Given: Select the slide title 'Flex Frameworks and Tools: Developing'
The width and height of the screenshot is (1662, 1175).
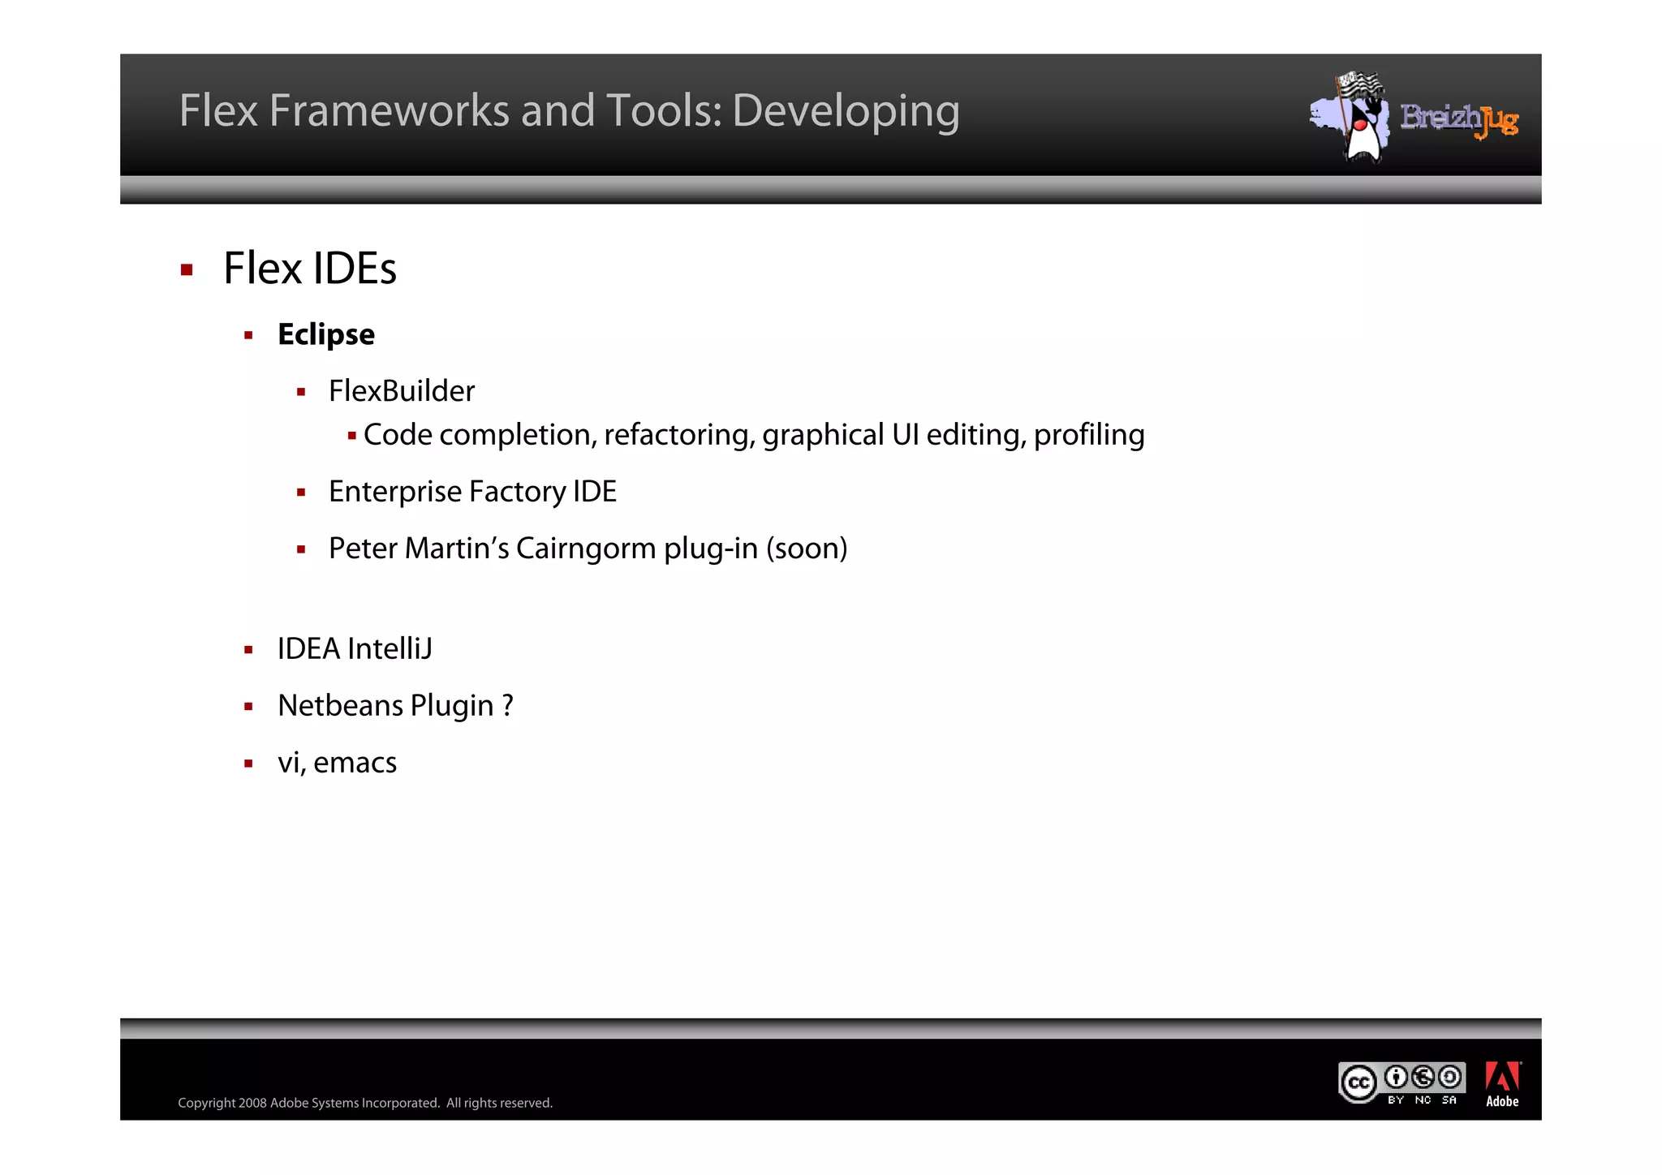Looking at the screenshot, I should click(569, 110).
